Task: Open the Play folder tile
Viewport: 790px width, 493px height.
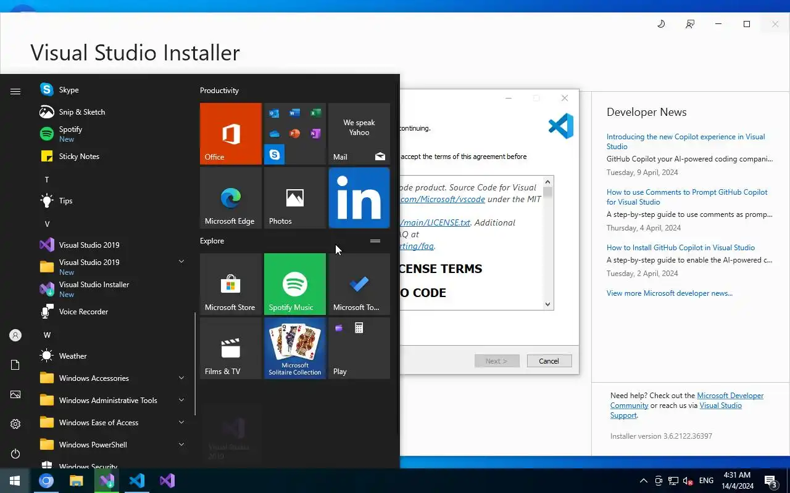Action: pyautogui.click(x=359, y=348)
